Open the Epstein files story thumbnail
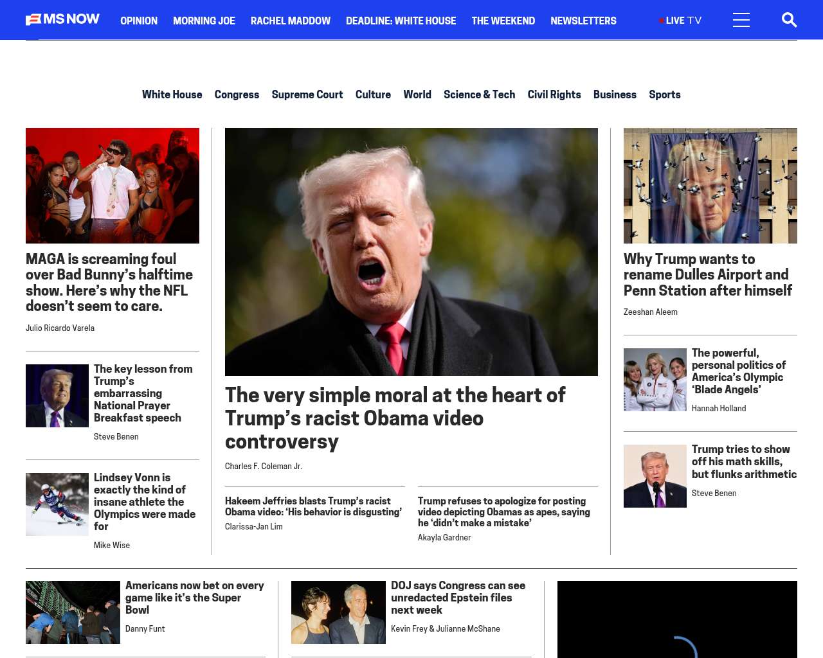The width and height of the screenshot is (823, 658). click(338, 612)
